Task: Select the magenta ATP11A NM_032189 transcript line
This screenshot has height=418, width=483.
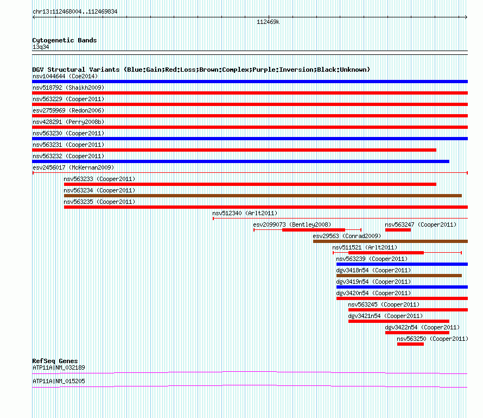Action: tap(250, 373)
